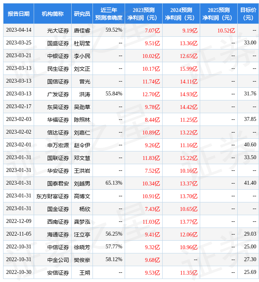Click analyst name 唐佳睿
This screenshot has width=259, height=282.
(x=82, y=31)
